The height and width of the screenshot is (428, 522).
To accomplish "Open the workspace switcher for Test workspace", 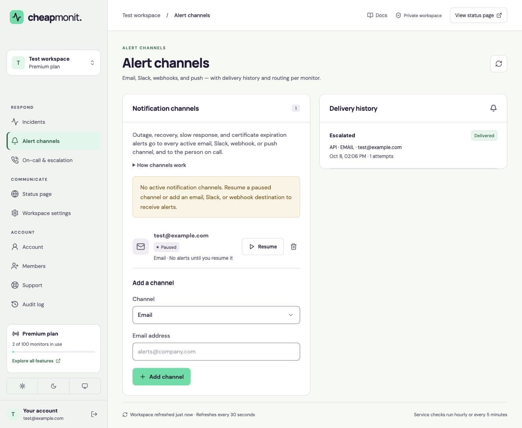I will (x=53, y=63).
